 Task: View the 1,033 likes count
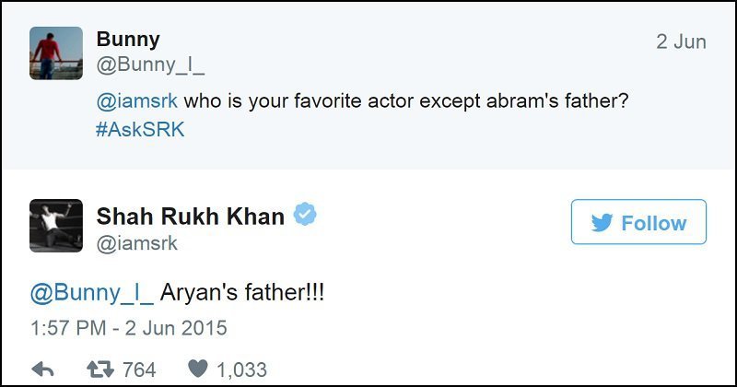coord(241,370)
